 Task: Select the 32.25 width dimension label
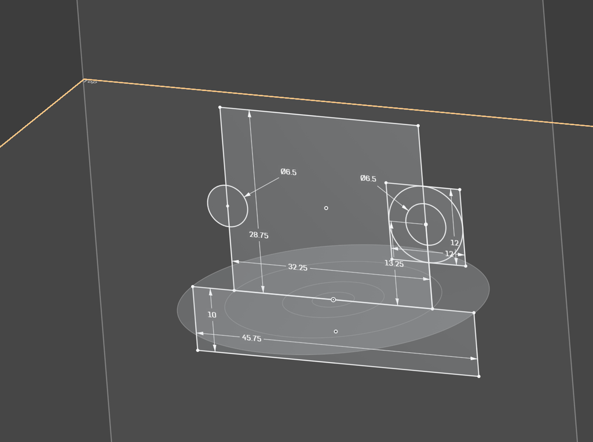point(298,267)
